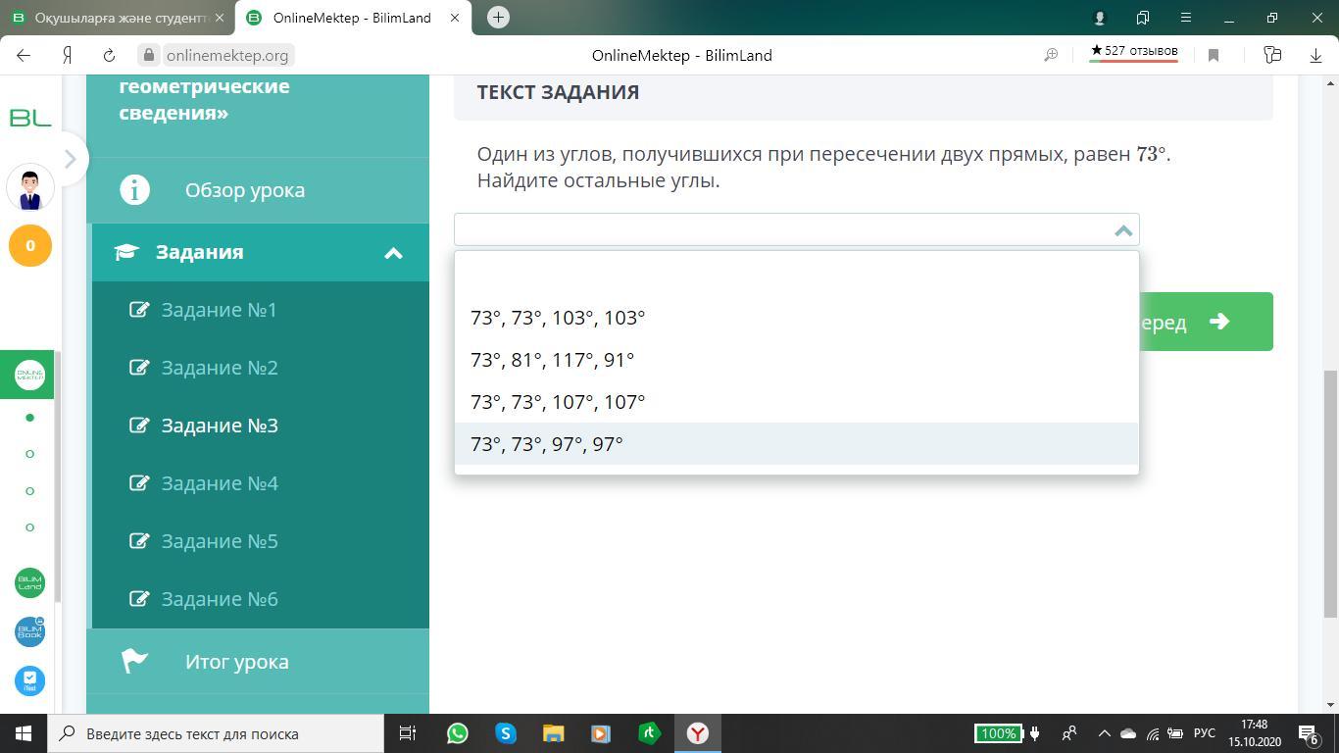Open the BilimBook blue circle icon

click(30, 632)
